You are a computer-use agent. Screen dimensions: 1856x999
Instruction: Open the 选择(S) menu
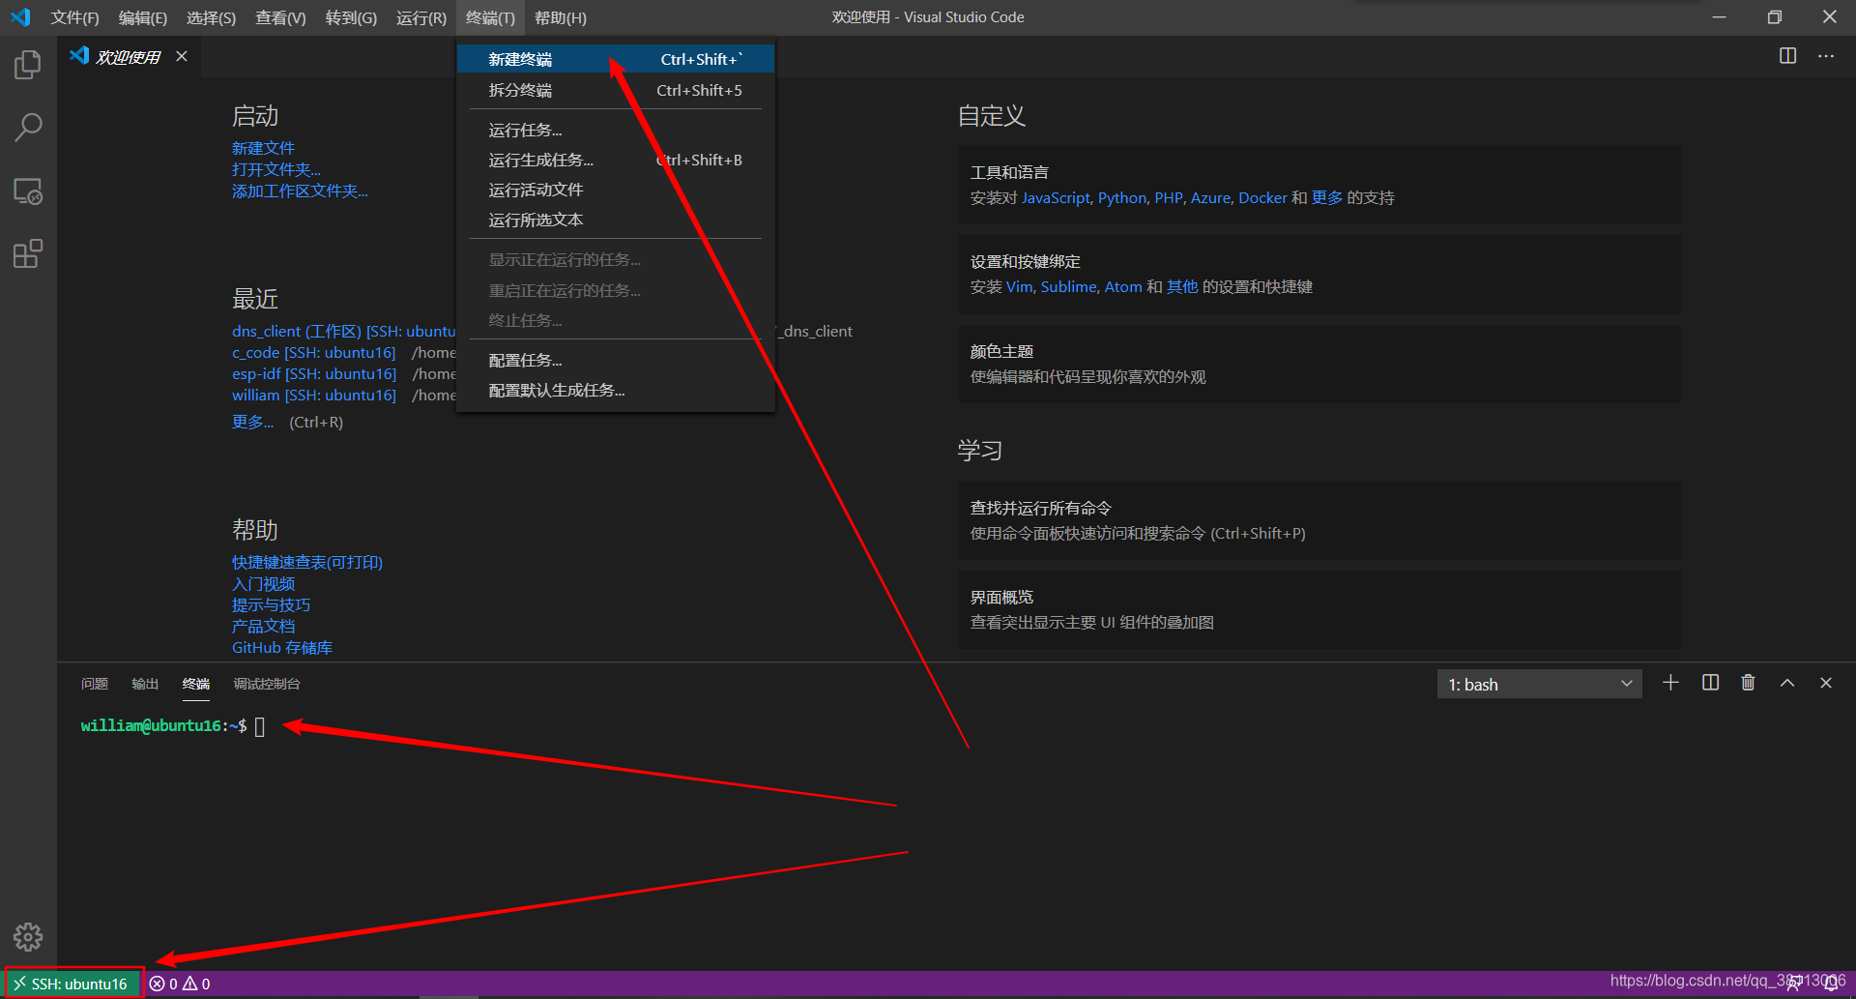tap(211, 17)
